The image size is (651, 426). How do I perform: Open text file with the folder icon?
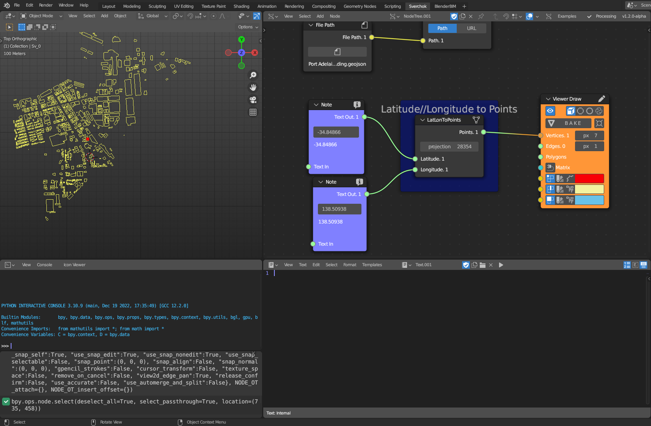point(483,265)
